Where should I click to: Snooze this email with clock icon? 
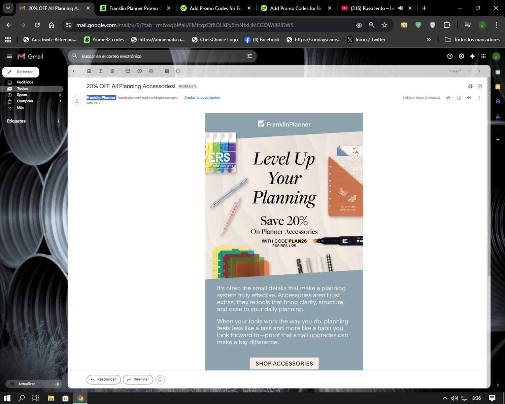[140, 71]
